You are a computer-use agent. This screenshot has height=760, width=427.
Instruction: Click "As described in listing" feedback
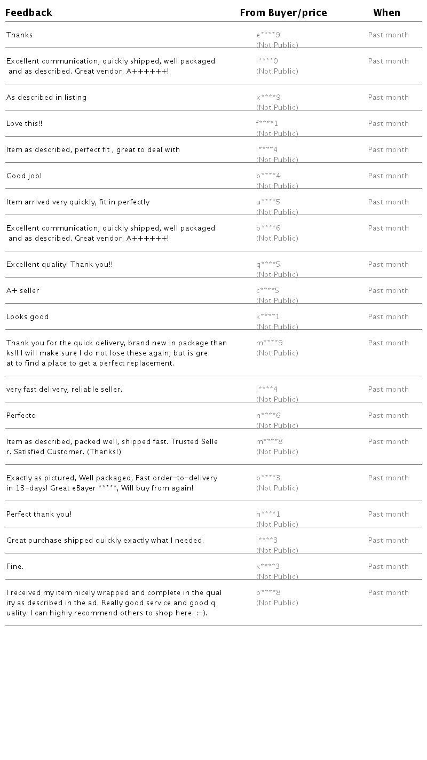(x=46, y=98)
